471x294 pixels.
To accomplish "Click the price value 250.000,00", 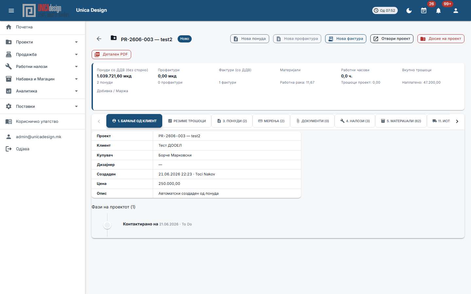I will coord(169,184).
